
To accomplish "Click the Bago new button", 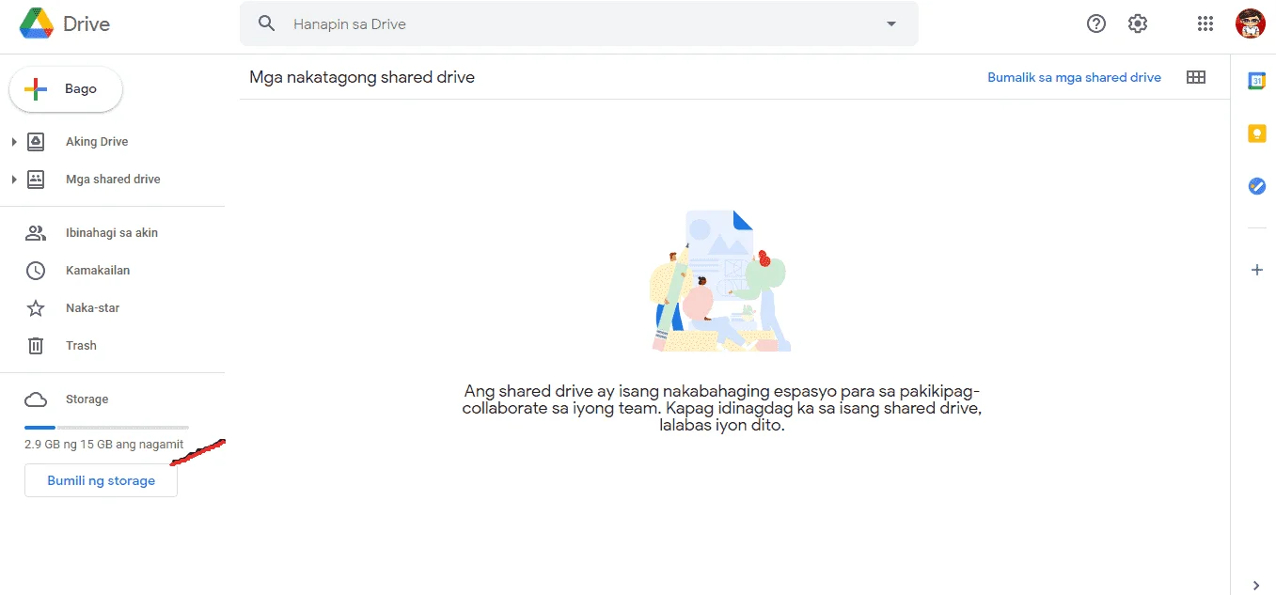I will tap(66, 88).
